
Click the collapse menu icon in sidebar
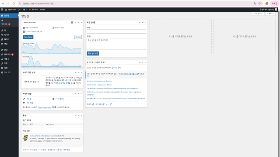click(x=2, y=72)
